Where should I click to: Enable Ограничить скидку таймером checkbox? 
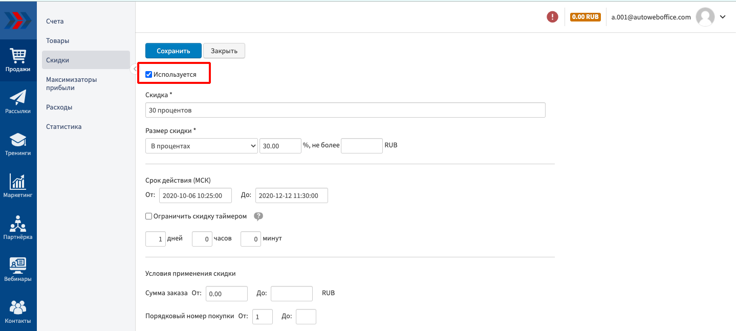tap(149, 216)
